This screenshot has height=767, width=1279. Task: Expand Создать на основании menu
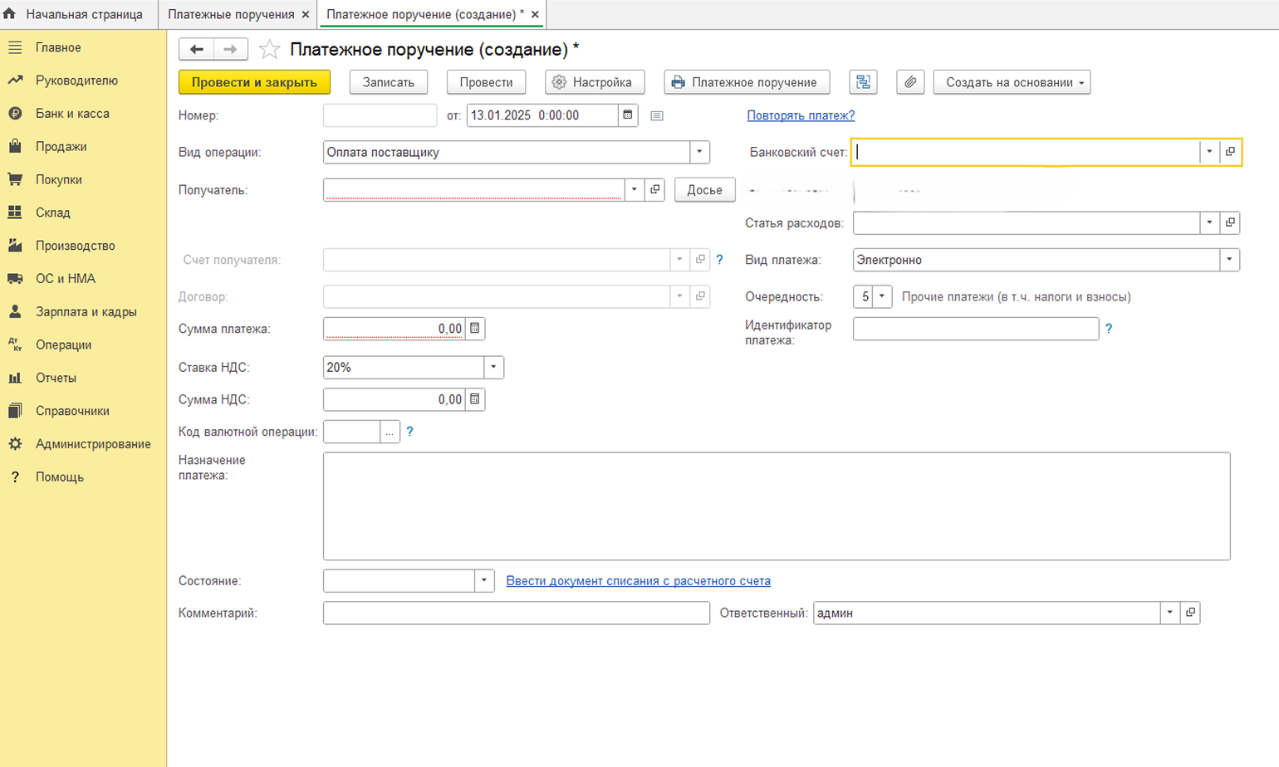[x=1011, y=82]
